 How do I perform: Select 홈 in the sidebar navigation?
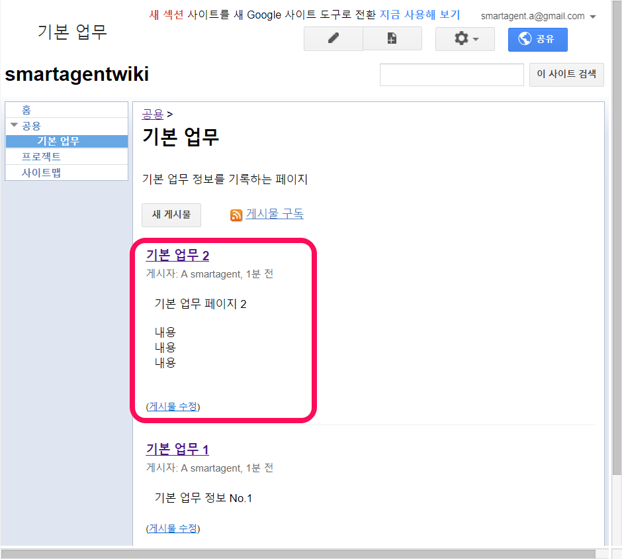coord(26,110)
